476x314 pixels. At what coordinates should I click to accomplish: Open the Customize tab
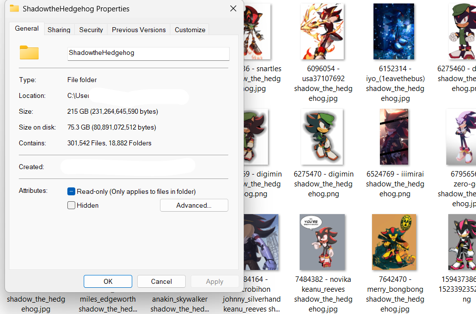[190, 30]
